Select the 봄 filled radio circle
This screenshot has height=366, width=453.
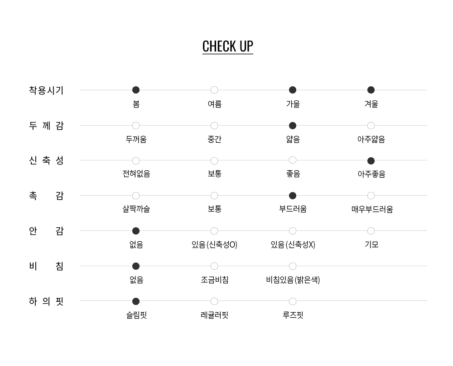point(136,90)
